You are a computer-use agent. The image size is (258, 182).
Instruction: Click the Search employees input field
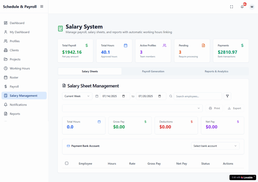[198, 96]
